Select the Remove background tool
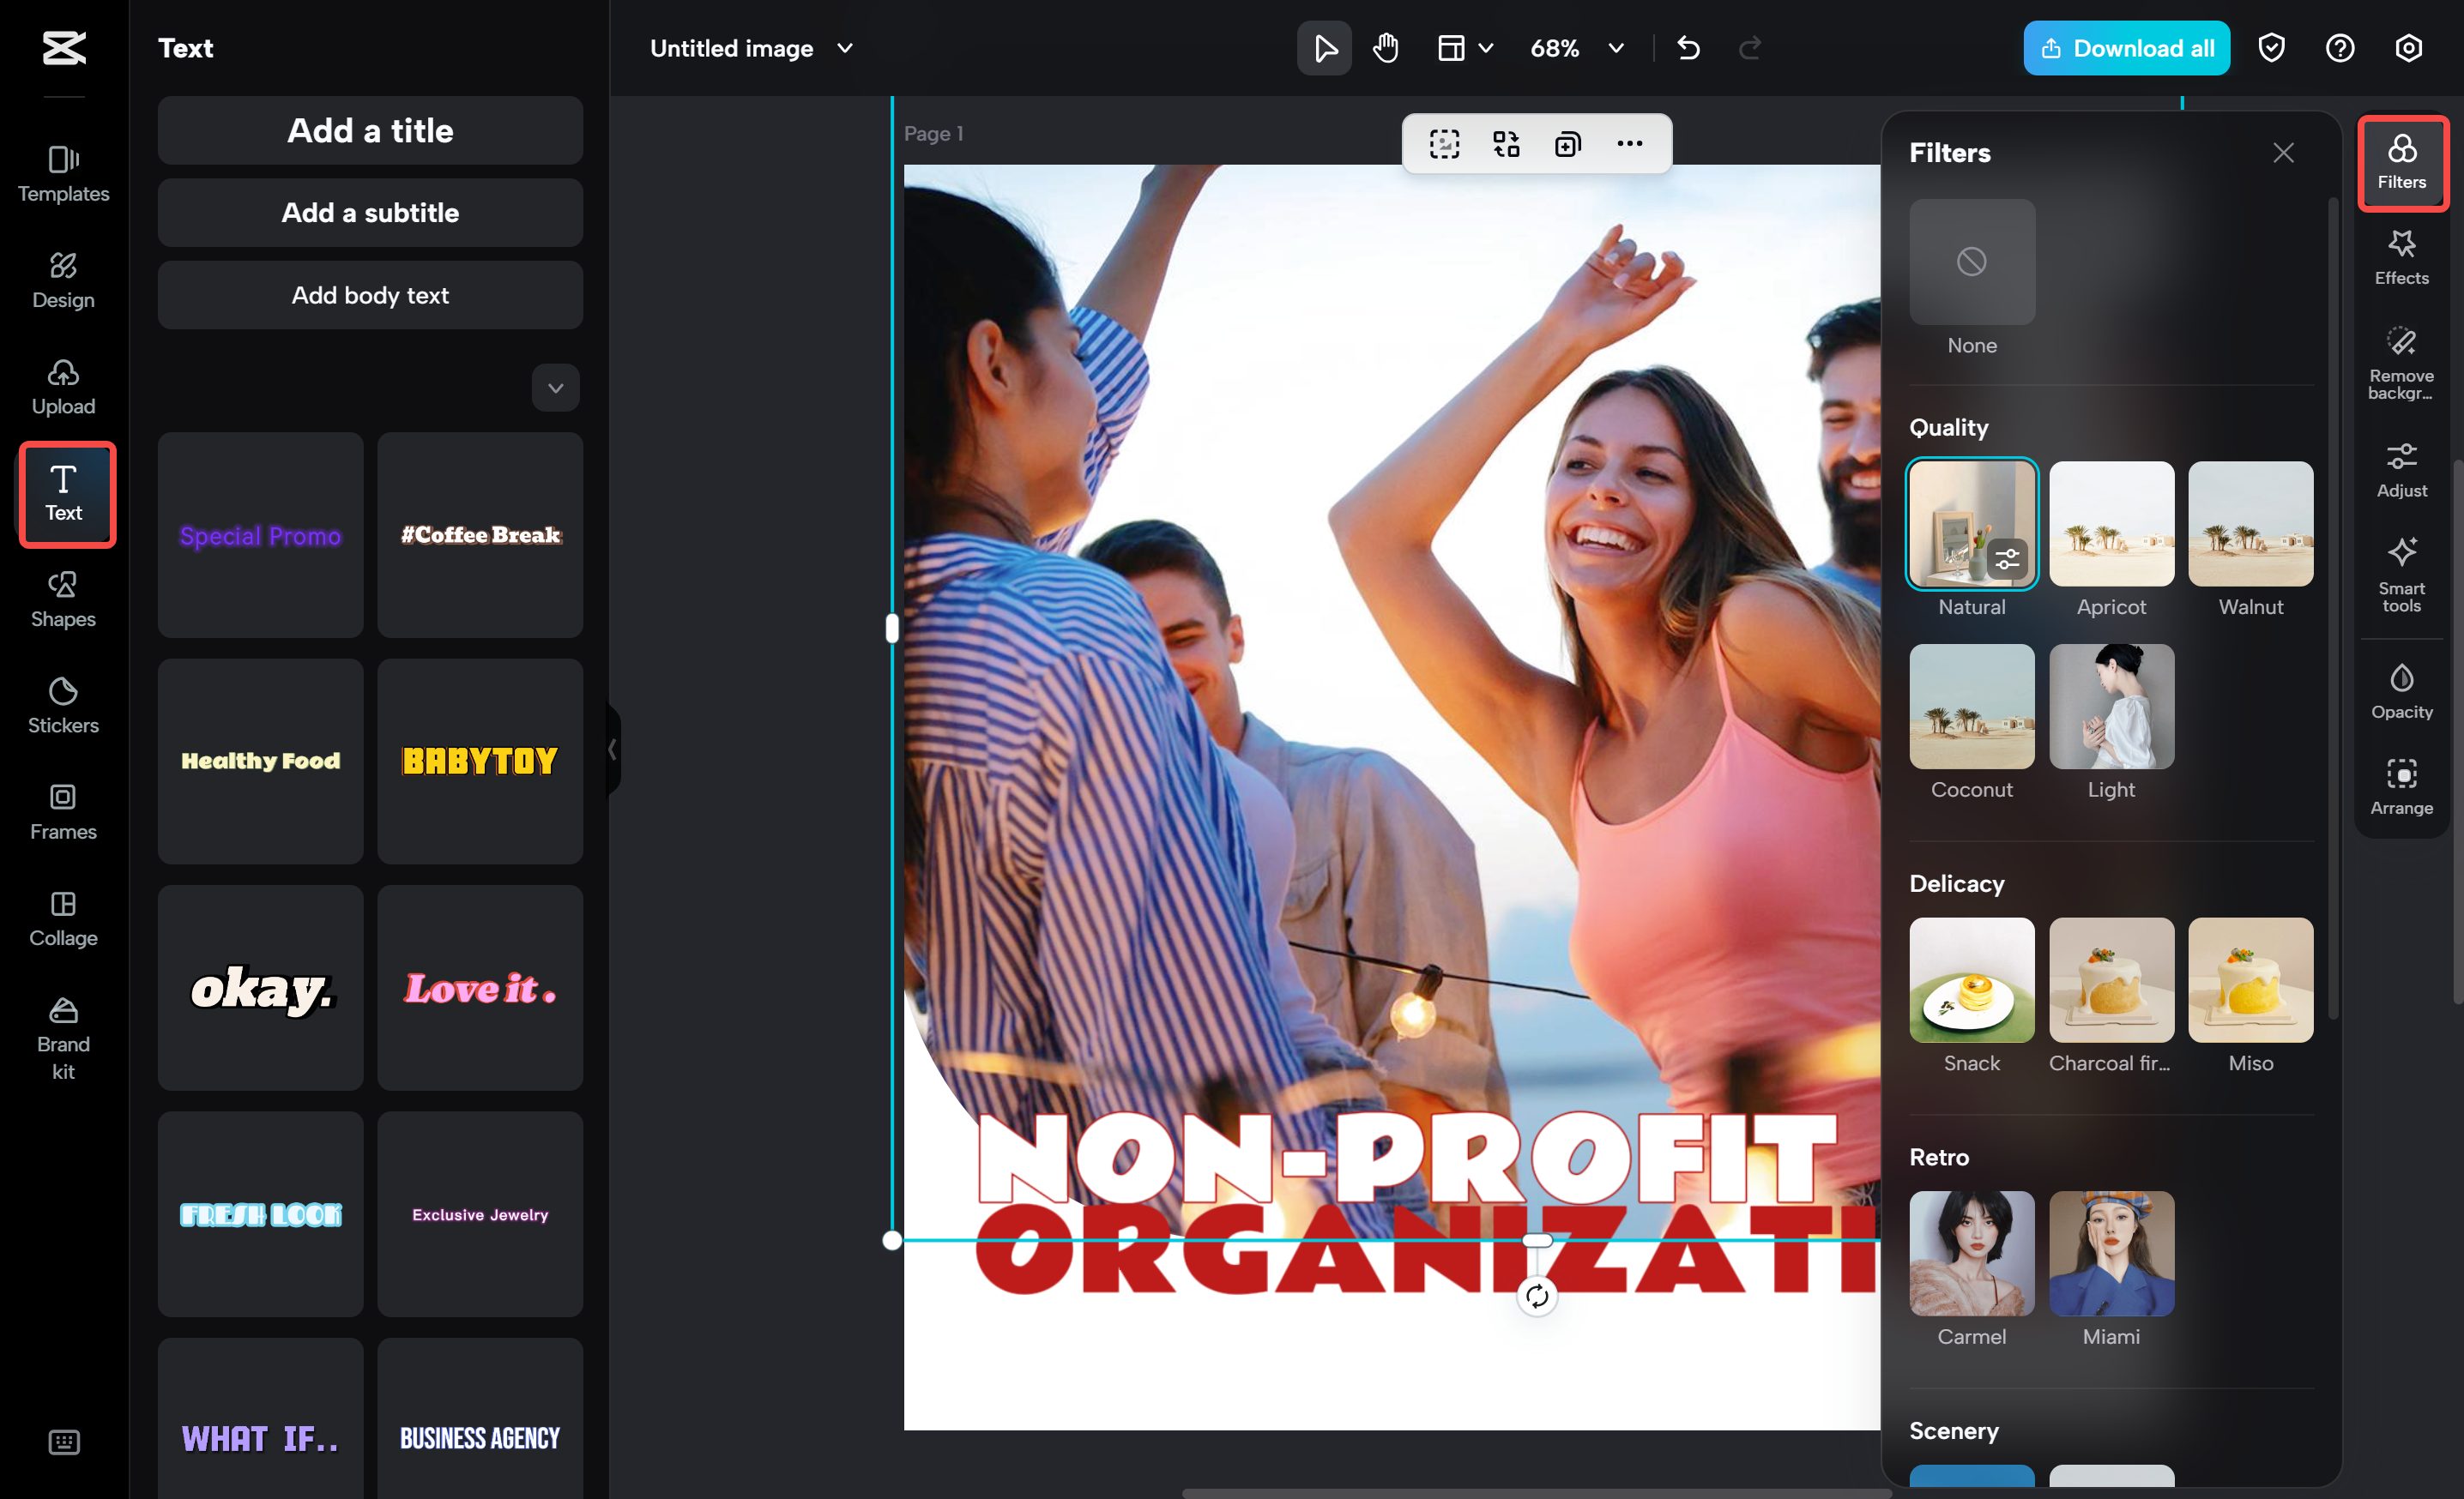This screenshot has width=2464, height=1499. [2402, 362]
